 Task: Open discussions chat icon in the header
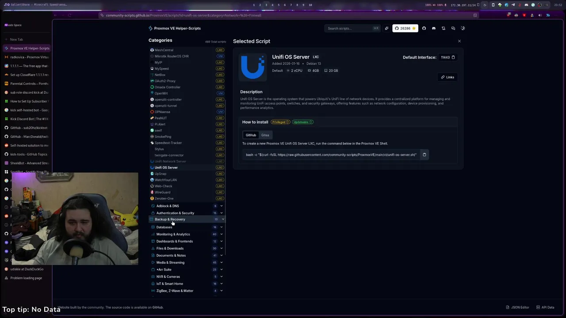click(x=453, y=28)
